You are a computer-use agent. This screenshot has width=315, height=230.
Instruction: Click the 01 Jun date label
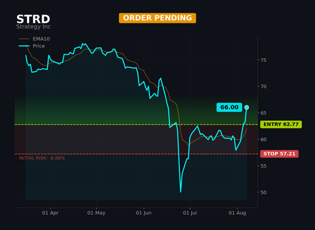pyautogui.click(x=144, y=213)
